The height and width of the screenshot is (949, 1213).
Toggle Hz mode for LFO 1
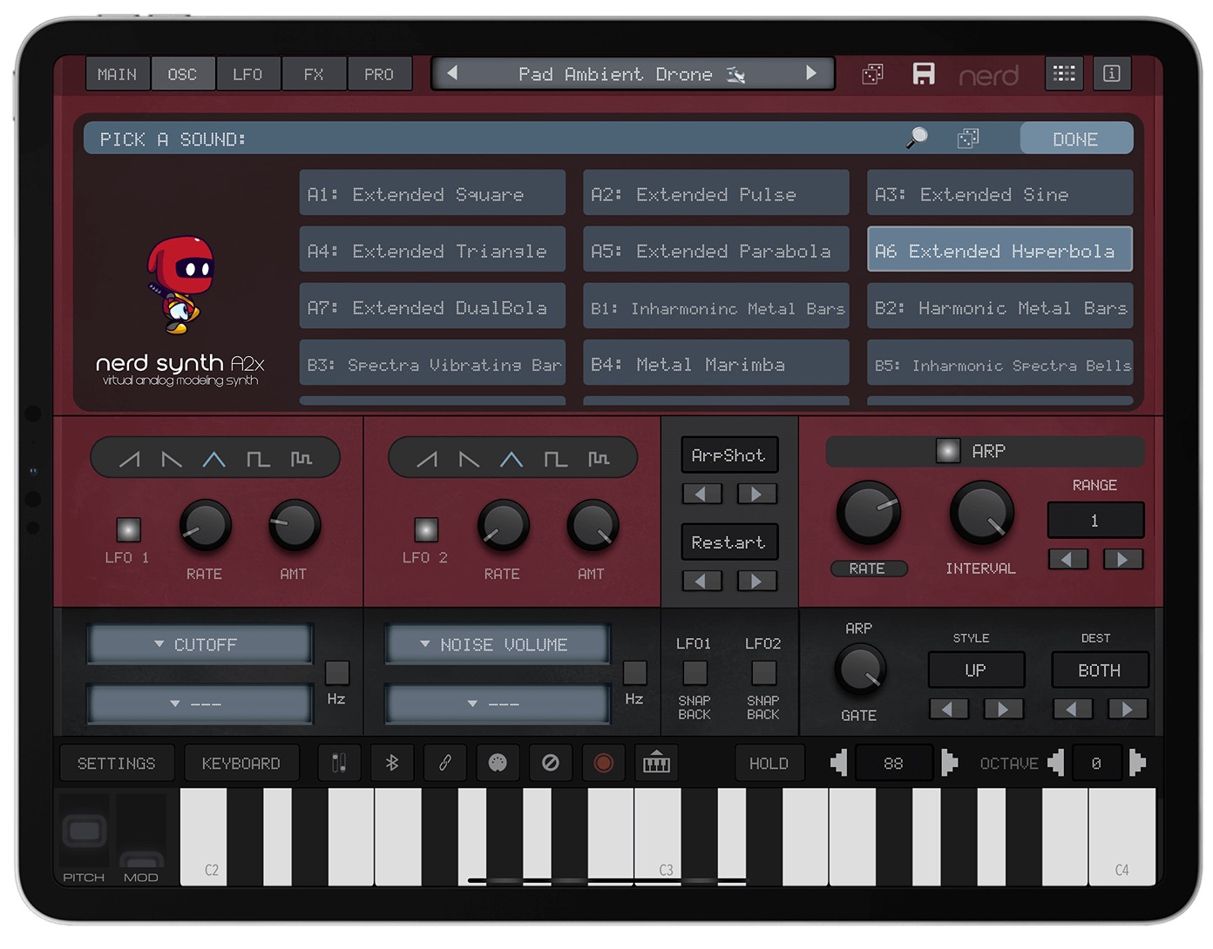[337, 672]
